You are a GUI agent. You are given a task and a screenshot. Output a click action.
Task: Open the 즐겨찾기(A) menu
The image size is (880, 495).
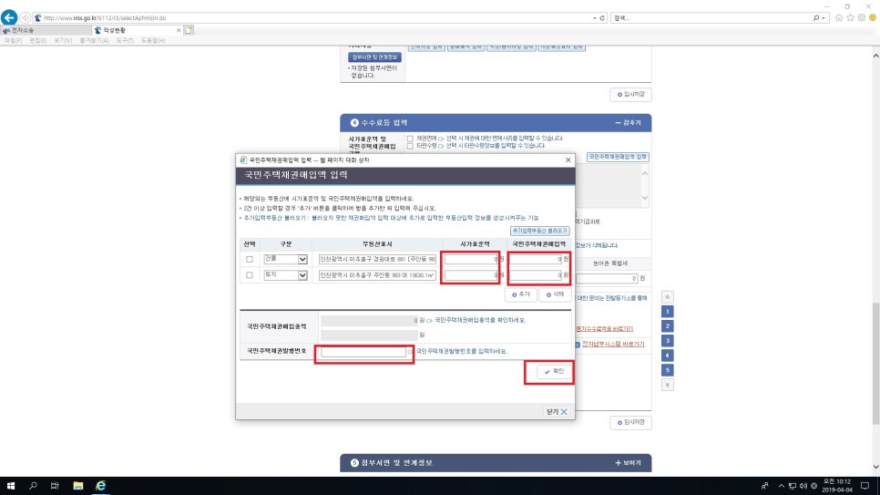click(x=95, y=41)
